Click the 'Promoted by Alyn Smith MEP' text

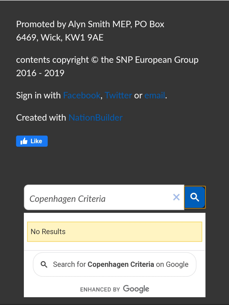(90, 24)
